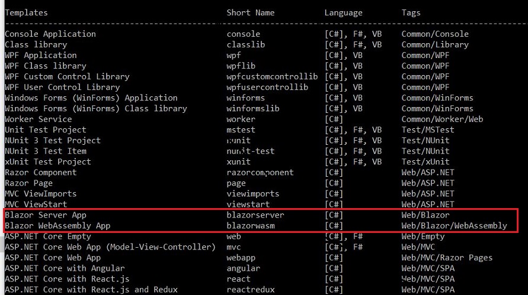The height and width of the screenshot is (295, 528).
Task: Click the "Common/Console" tag text
Action: tap(435, 34)
